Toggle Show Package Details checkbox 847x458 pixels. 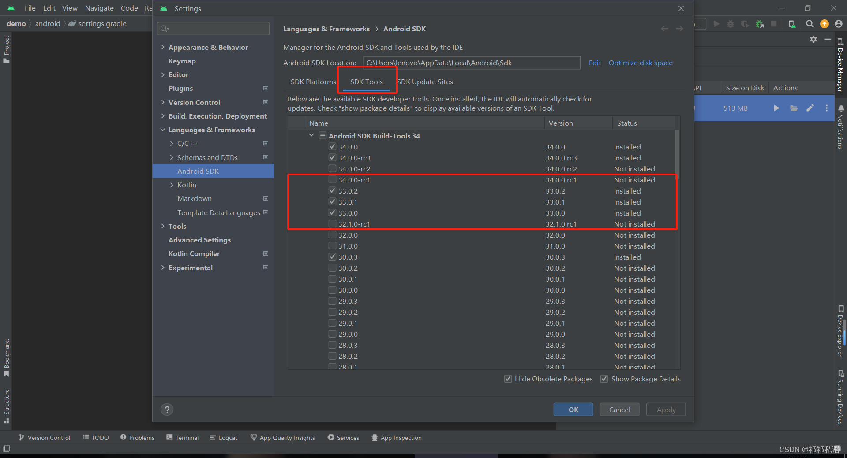[604, 379]
